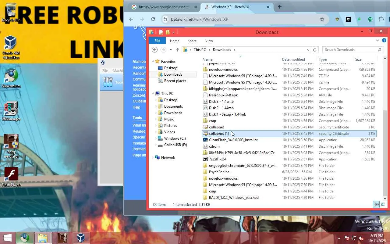390x244 pixels.
Task: Expand the Documents node under This PC
Action: [x=156, y=106]
